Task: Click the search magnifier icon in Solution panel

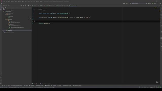Action: click(x=6, y=8)
